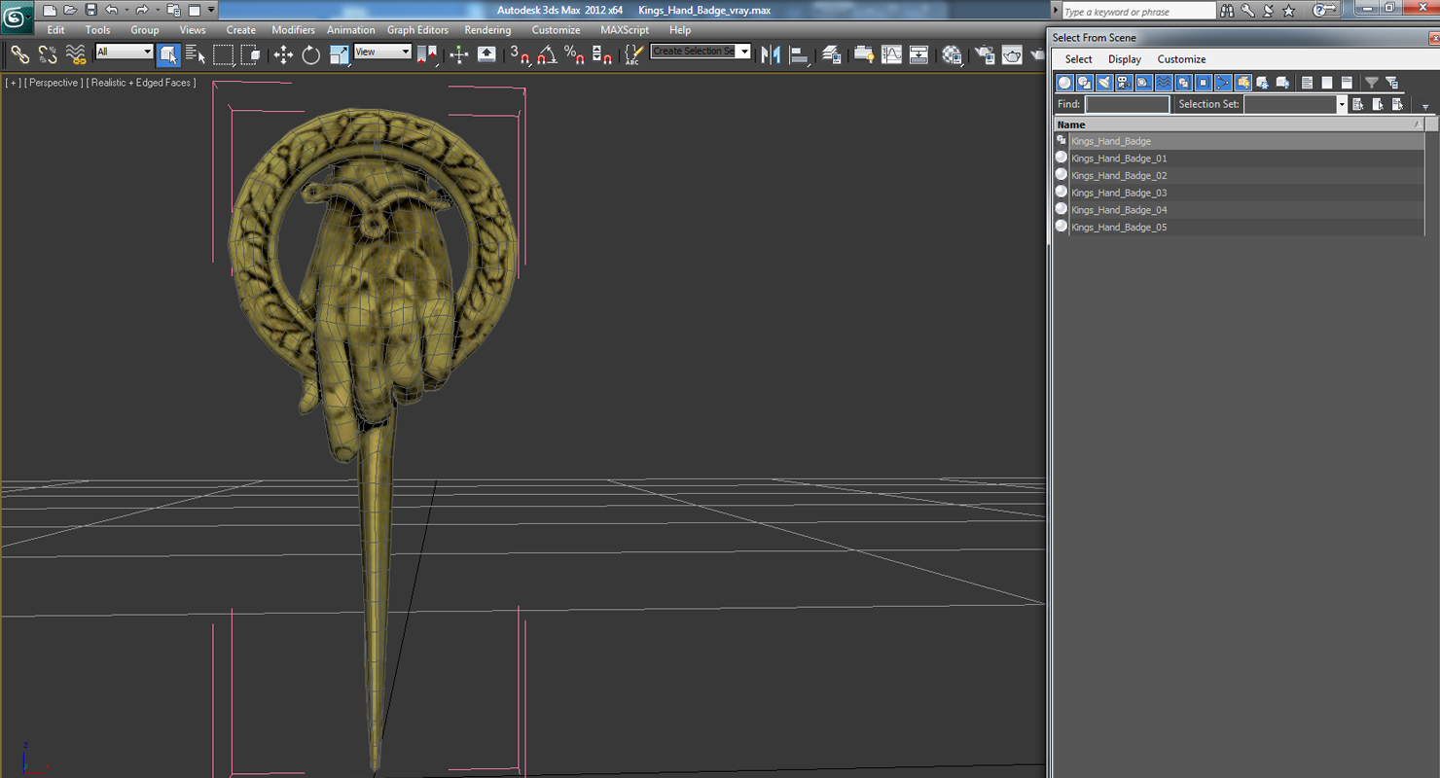Image resolution: width=1440 pixels, height=778 pixels.
Task: Click the Redo arrow icon
Action: point(142,10)
